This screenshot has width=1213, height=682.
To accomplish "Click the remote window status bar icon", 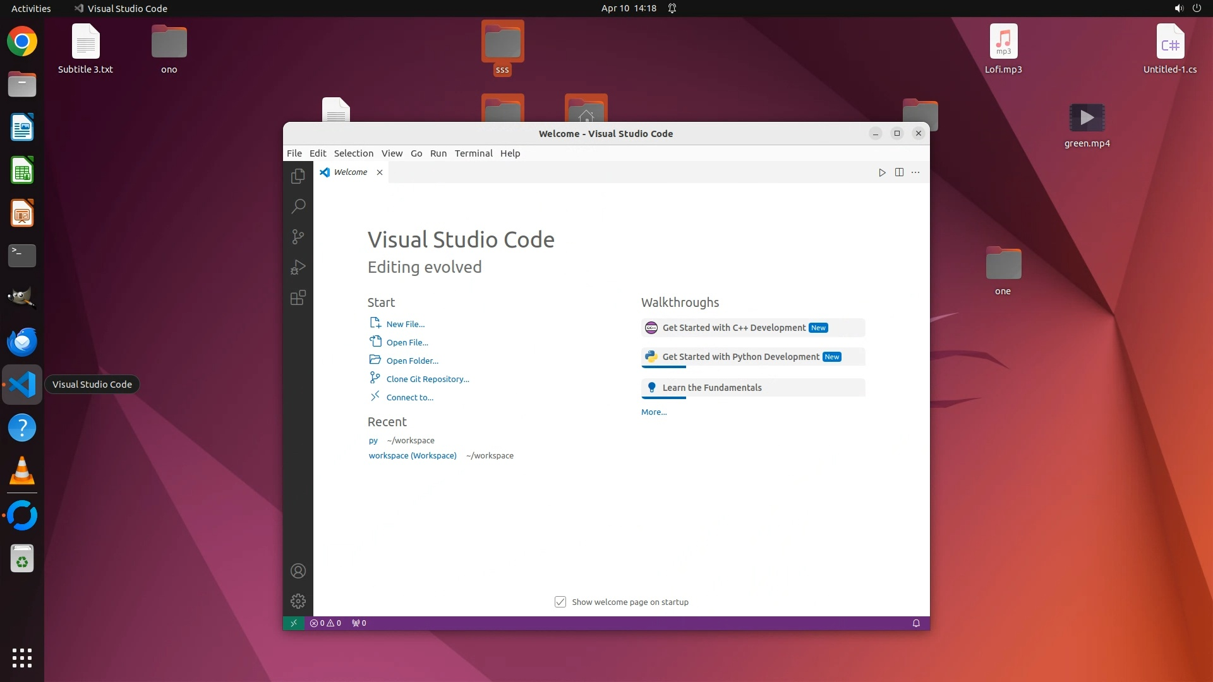I will pos(294,623).
